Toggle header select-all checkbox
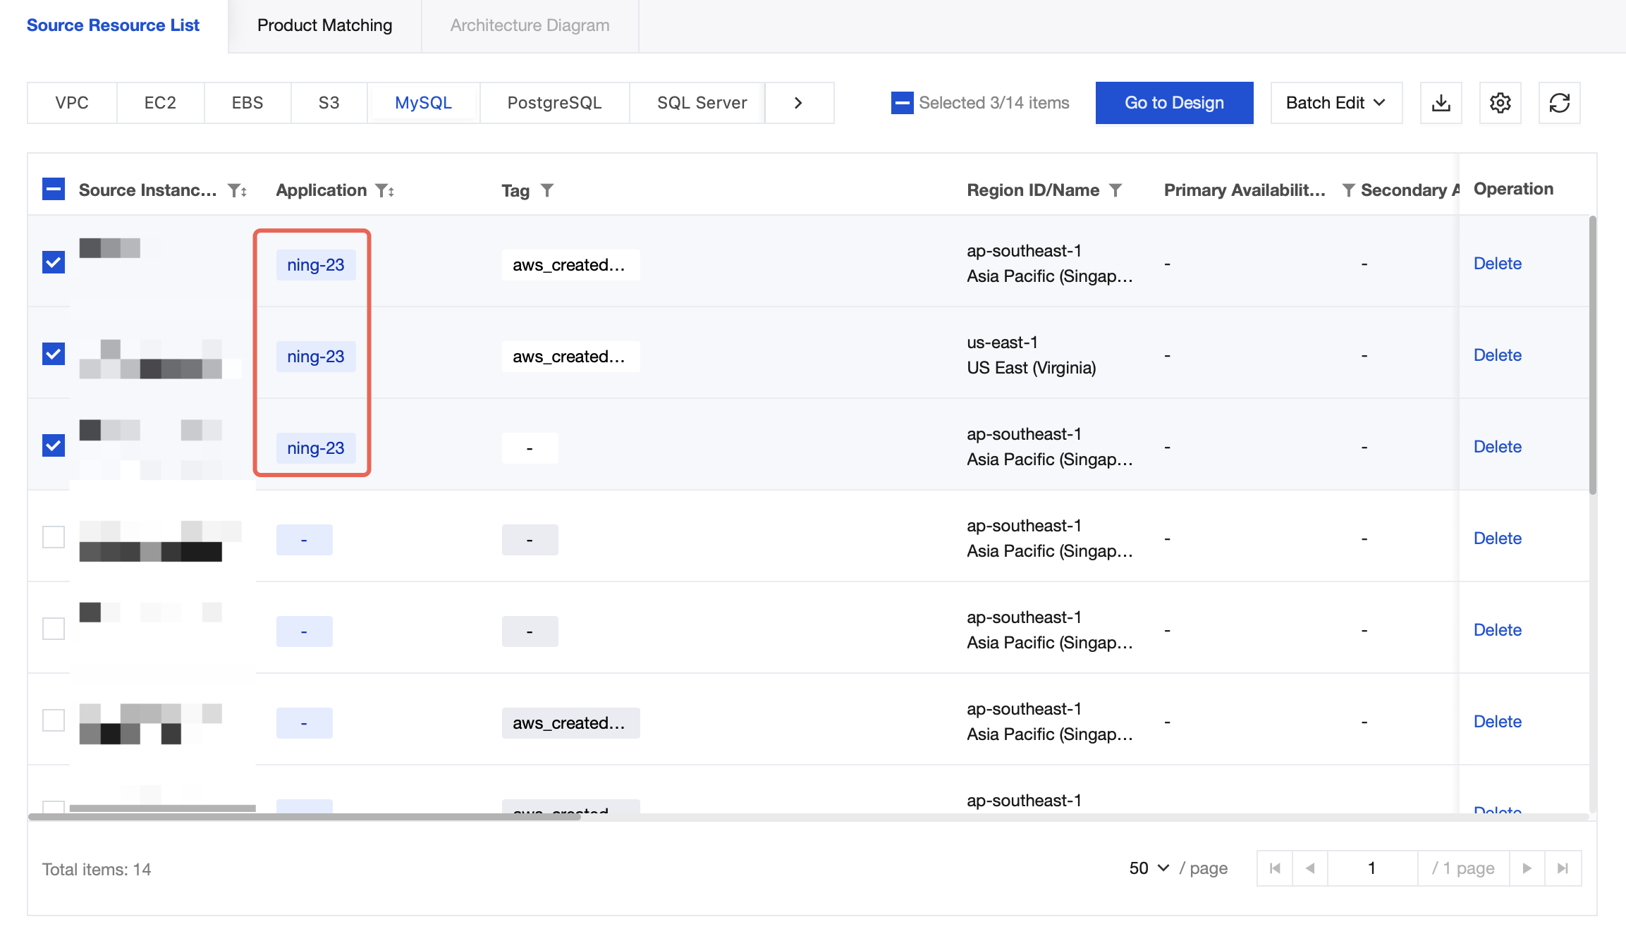This screenshot has width=1626, height=943. [x=54, y=189]
